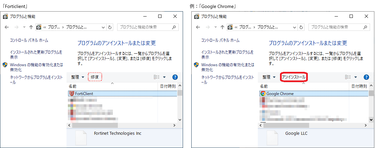Expand the address bar history dropdown in the FortiClient window

click(103, 27)
